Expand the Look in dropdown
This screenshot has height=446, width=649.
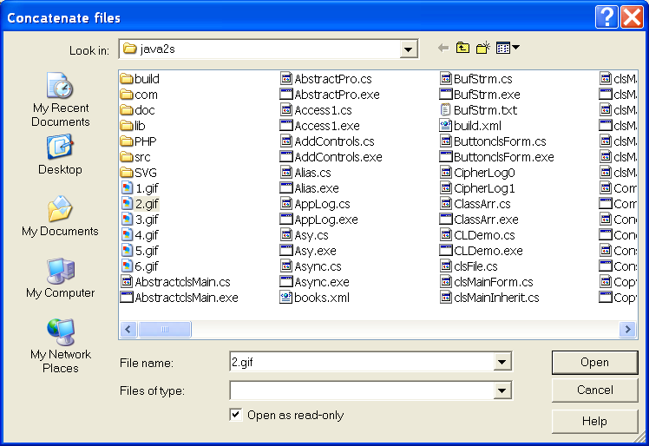408,49
